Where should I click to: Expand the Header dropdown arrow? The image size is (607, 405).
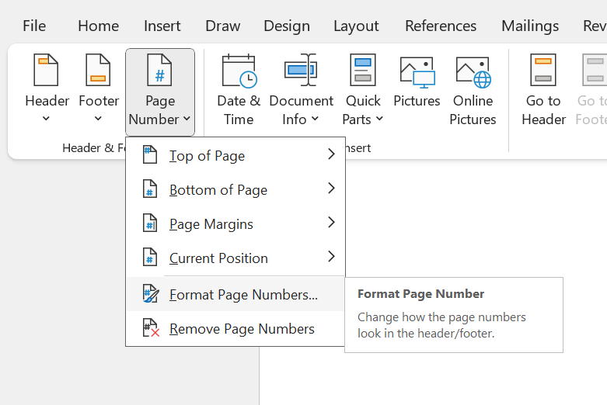[46, 118]
